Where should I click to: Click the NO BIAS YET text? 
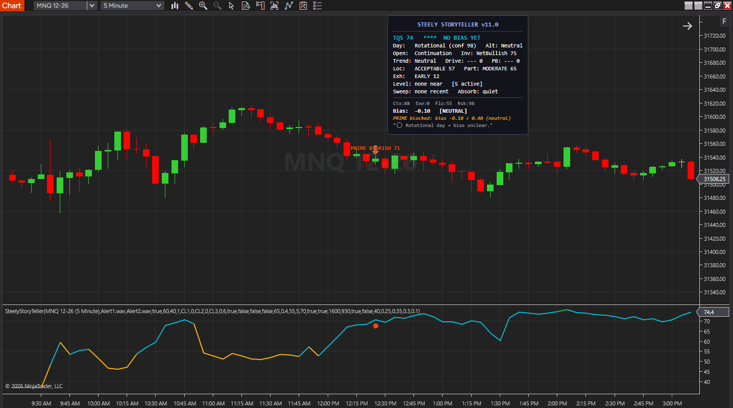click(x=461, y=38)
